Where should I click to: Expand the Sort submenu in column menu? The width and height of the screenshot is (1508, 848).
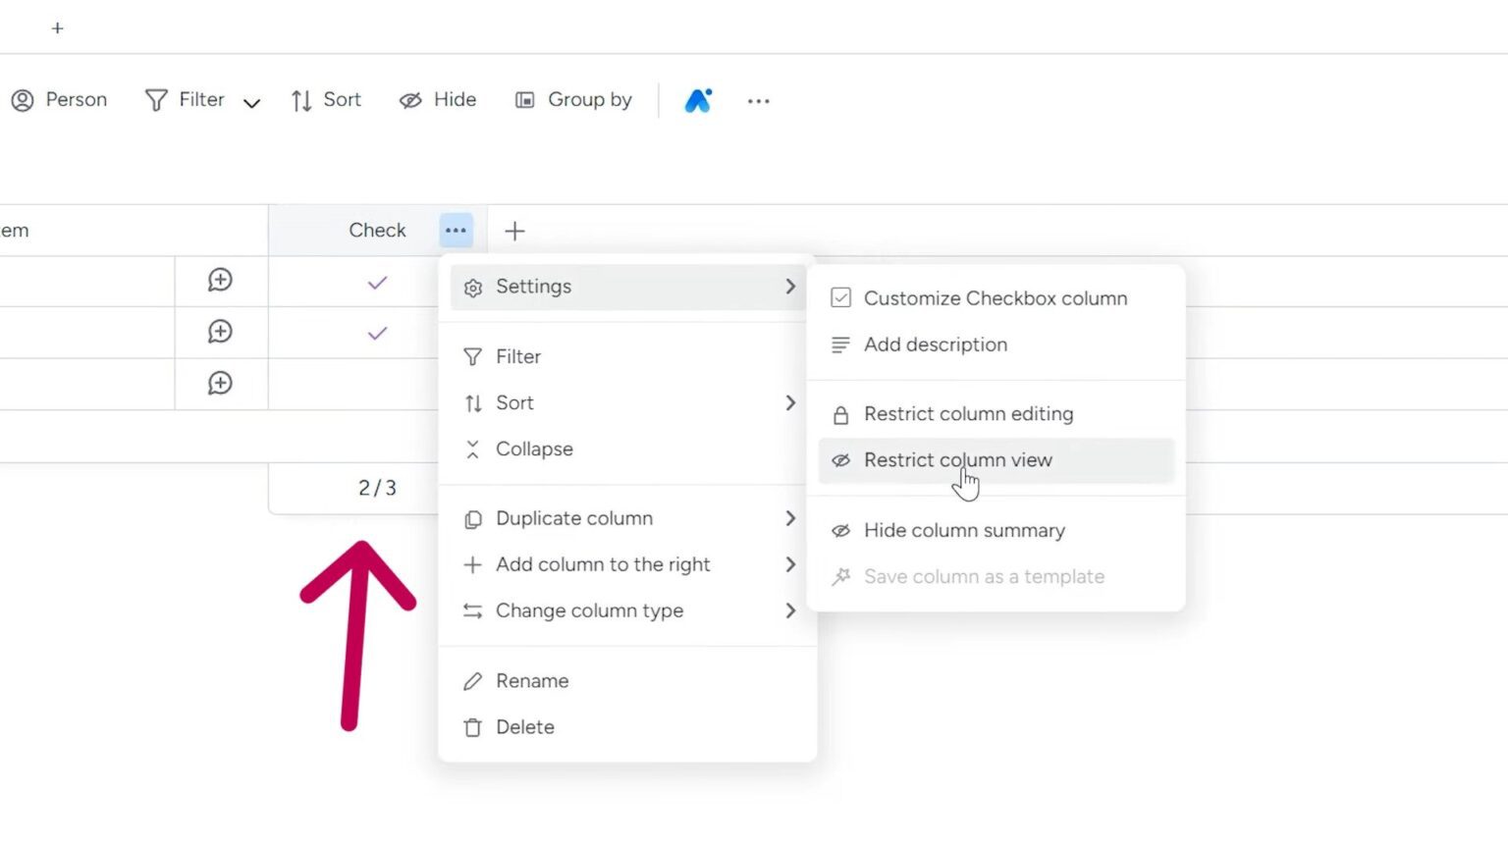coord(628,403)
